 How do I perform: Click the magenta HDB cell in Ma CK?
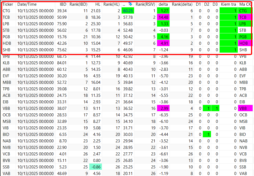tap(245, 43)
